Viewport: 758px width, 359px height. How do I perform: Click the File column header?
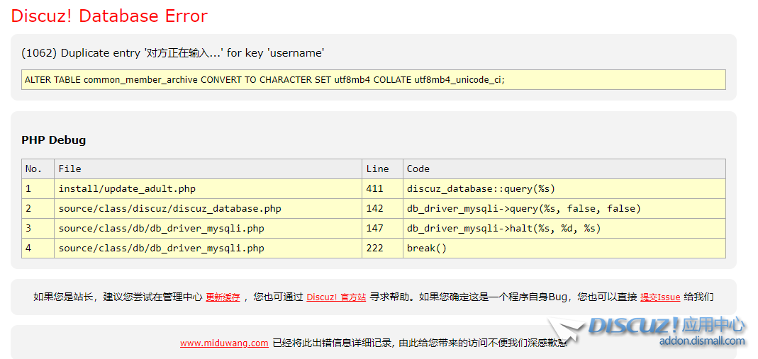(x=208, y=169)
